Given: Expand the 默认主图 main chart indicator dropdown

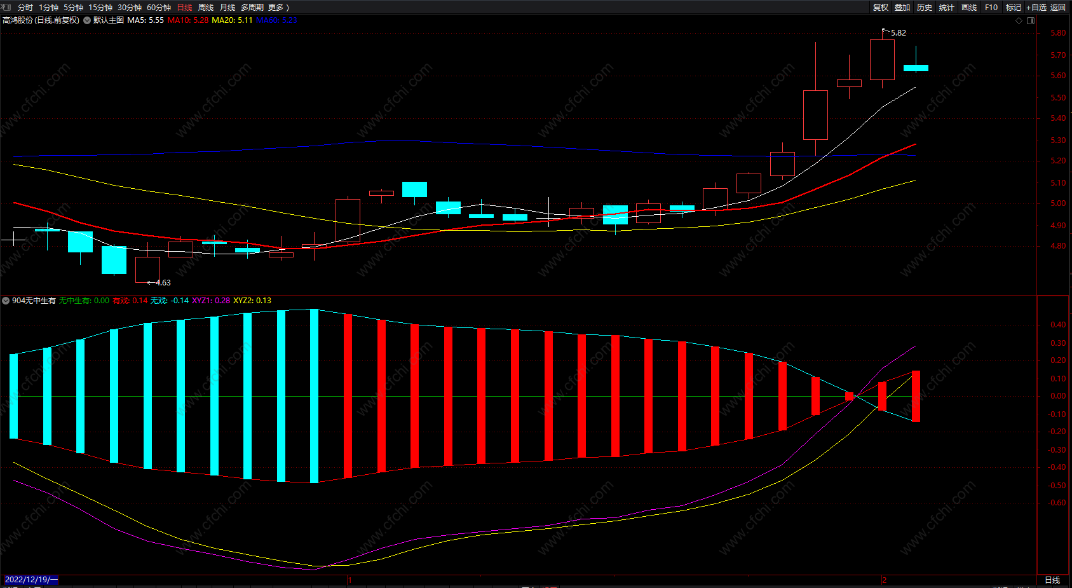Looking at the screenshot, I should click(87, 20).
